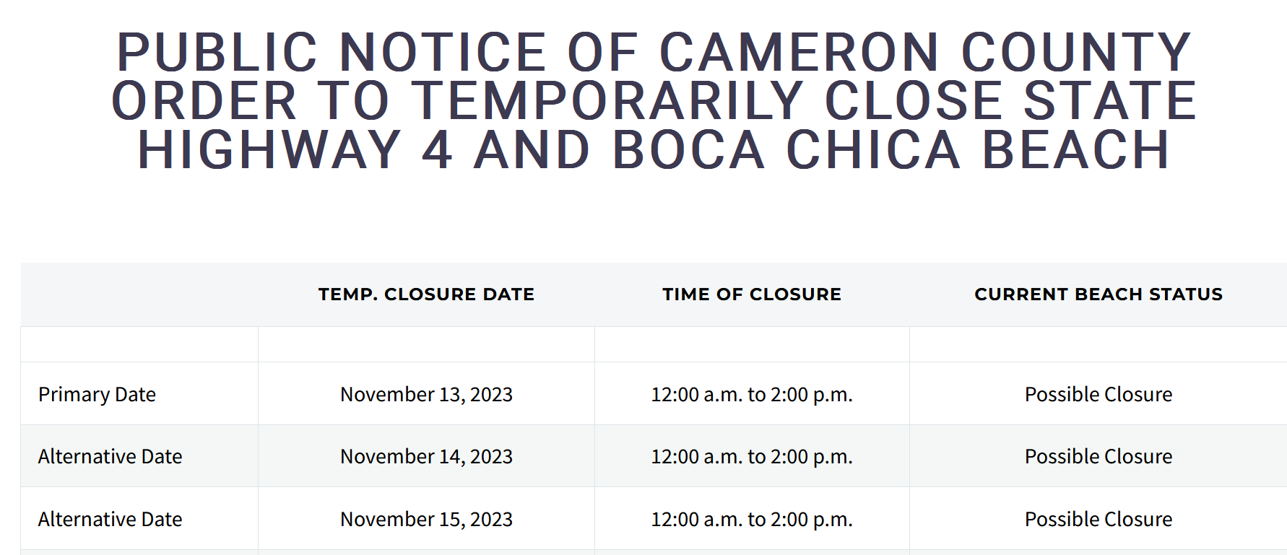The height and width of the screenshot is (555, 1287).
Task: Click the words "BOCA CHICA BEACH" in title
Action: 890,150
